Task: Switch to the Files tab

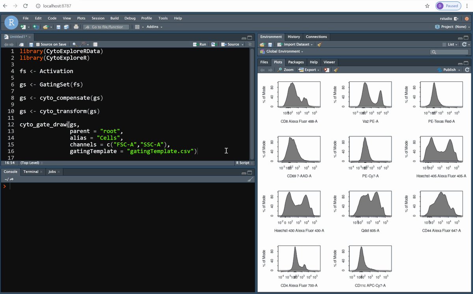Action: tap(264, 62)
